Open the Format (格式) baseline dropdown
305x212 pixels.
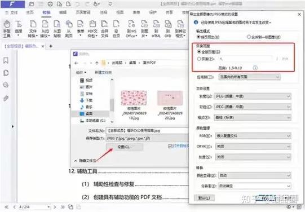253,117
